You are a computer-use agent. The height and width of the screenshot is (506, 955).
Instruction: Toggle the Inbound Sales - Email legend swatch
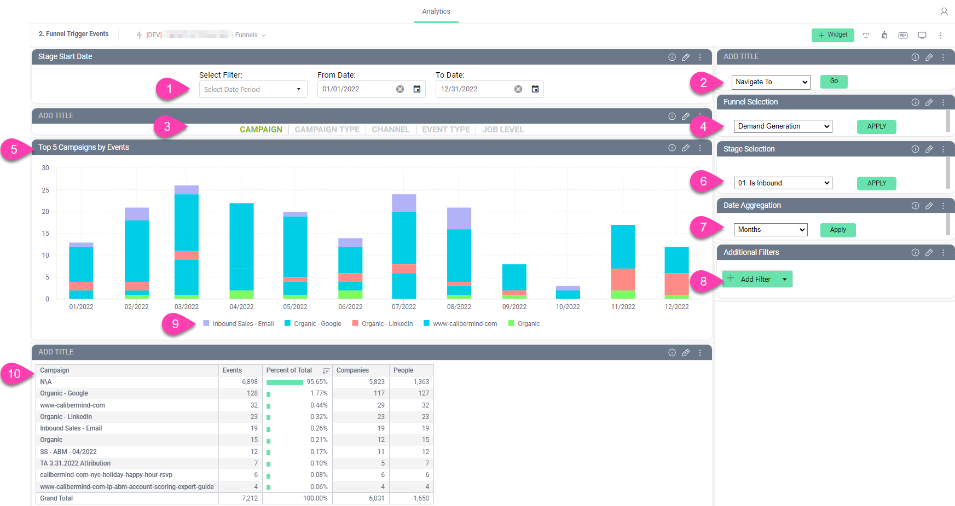(x=206, y=323)
